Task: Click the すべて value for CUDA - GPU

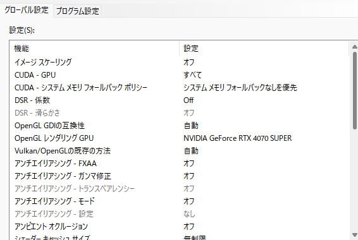Action: click(x=192, y=75)
